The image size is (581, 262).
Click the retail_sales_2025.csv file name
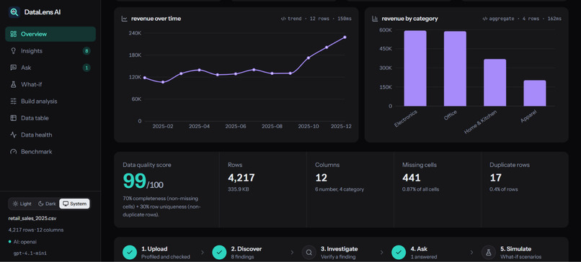[x=32, y=218]
